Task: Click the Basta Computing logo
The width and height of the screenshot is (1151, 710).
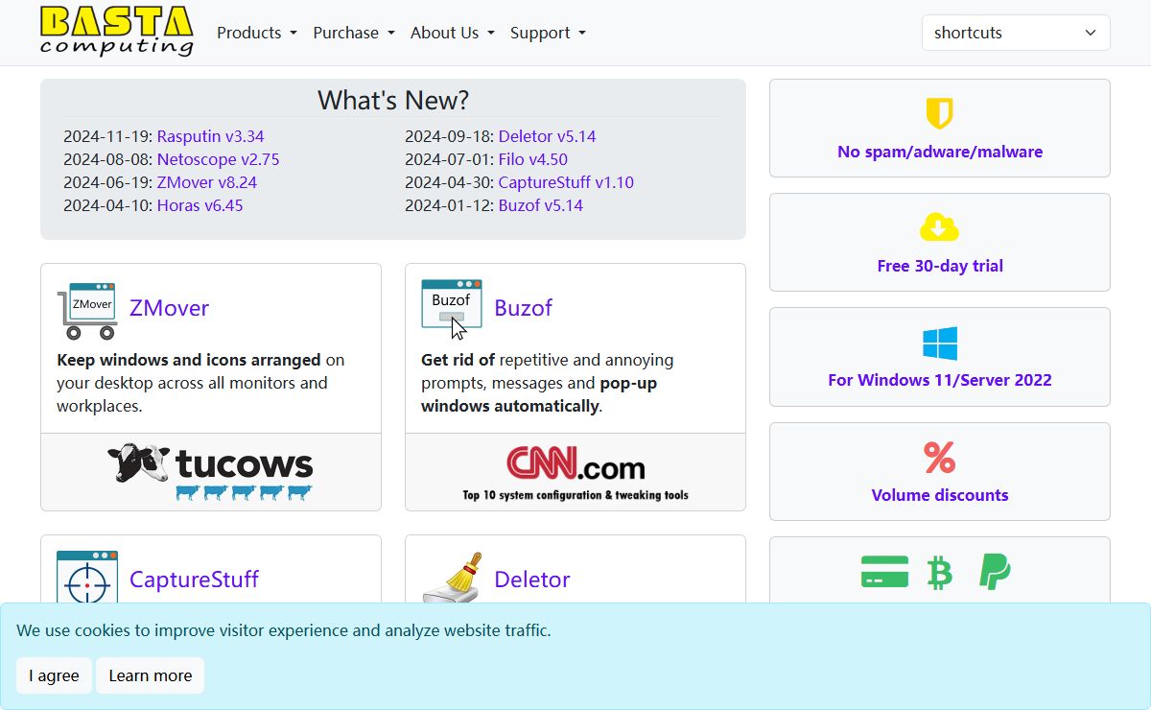Action: tap(117, 32)
